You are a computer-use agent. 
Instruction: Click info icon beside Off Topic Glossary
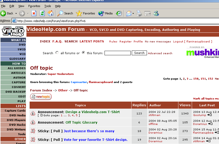coord(33,122)
